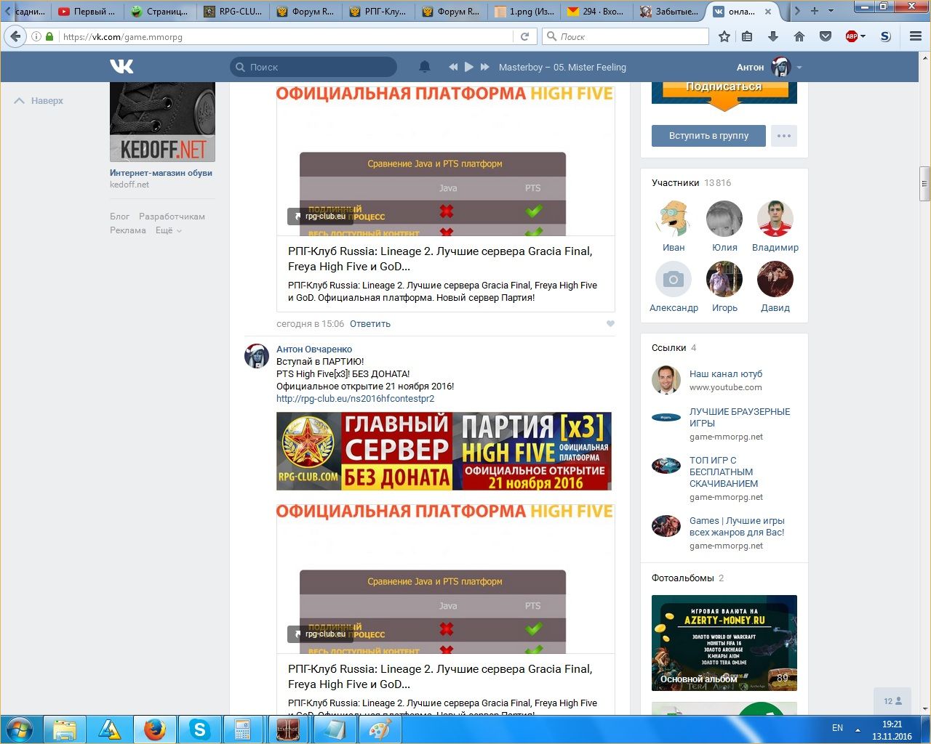This screenshot has height=744, width=931.
Task: Click Наверх to return to top
Action: [39, 101]
